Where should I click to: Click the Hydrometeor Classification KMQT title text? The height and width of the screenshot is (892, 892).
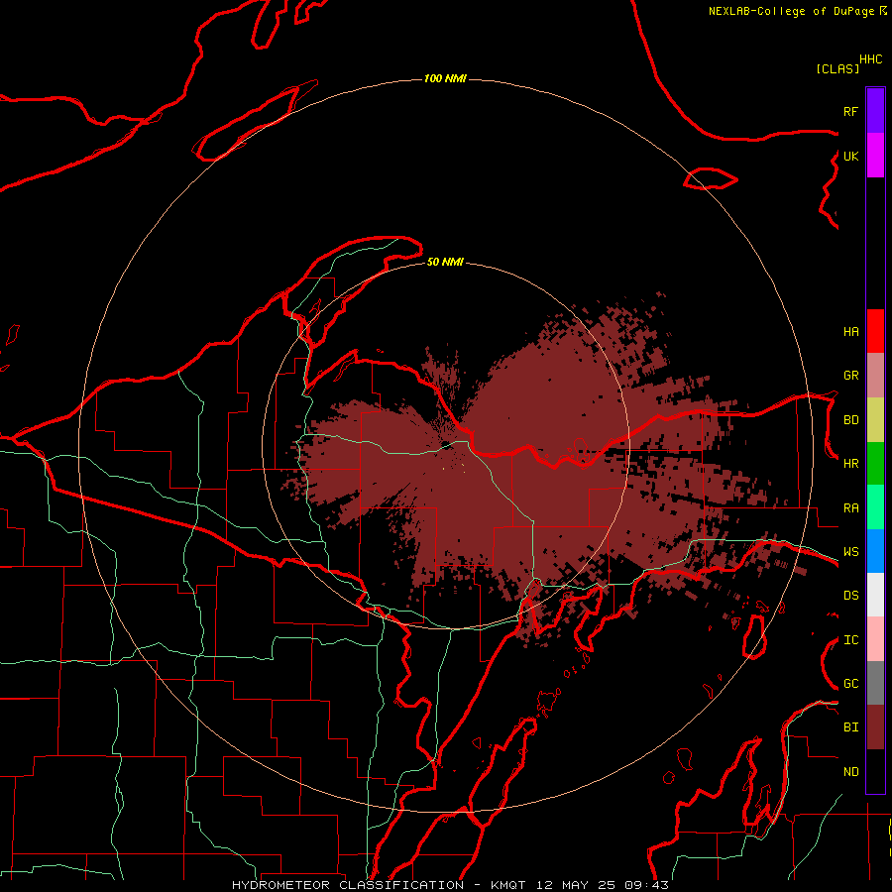tap(380, 885)
